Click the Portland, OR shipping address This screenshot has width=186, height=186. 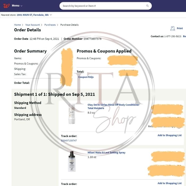pyautogui.click(x=22, y=119)
